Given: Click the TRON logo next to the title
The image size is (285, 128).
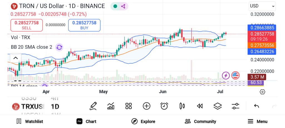Looking at the screenshot, I should pyautogui.click(x=14, y=6).
